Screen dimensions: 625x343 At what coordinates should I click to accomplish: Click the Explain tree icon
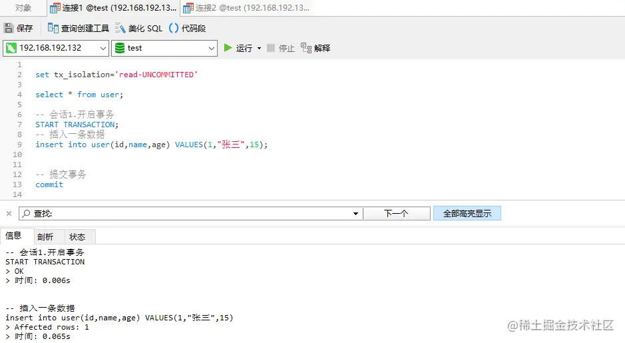(x=306, y=48)
